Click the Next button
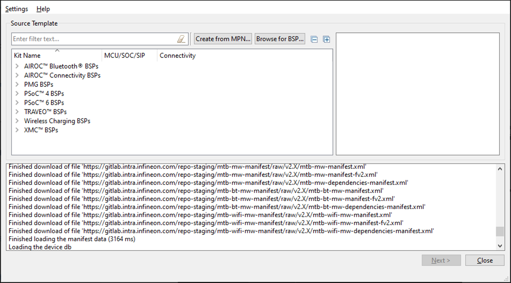Screen dimensions: 511x283 [x=441, y=260]
